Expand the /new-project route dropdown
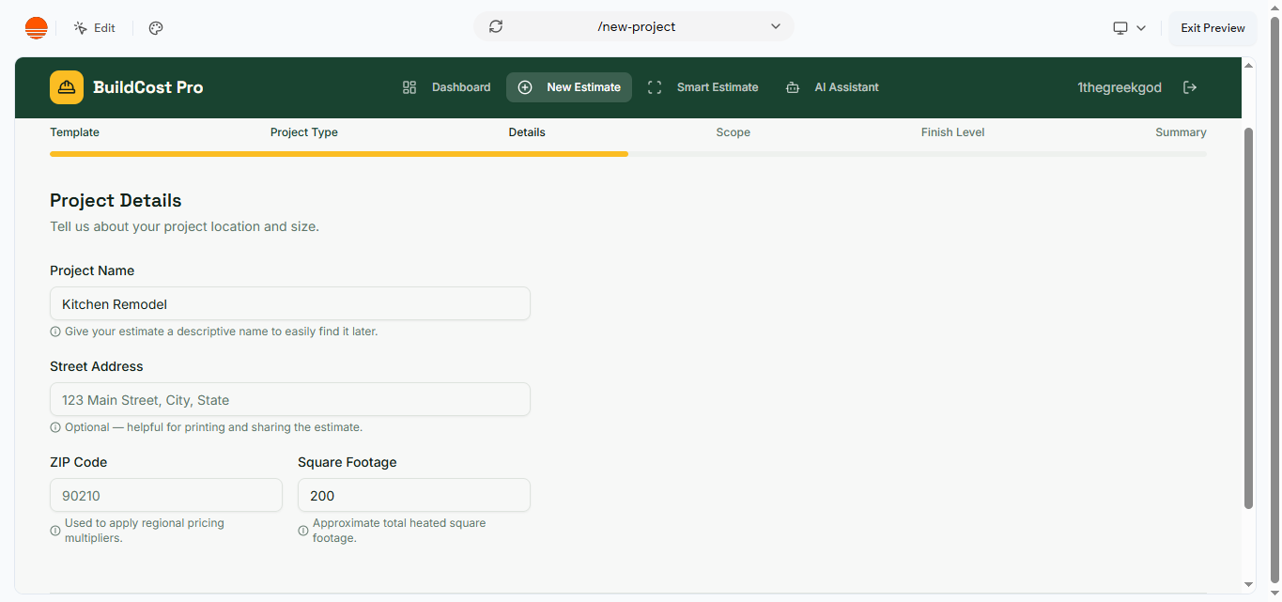 (776, 26)
